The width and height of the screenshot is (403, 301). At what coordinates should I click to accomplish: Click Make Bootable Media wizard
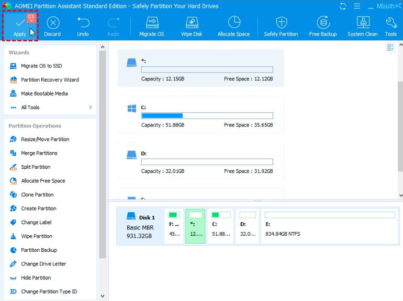pos(44,94)
